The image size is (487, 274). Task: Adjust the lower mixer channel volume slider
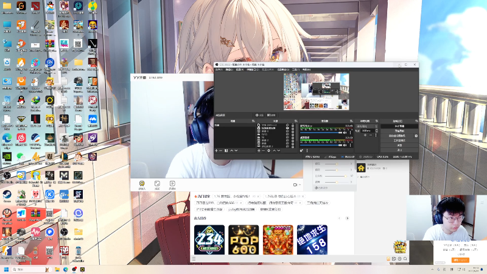321,145
